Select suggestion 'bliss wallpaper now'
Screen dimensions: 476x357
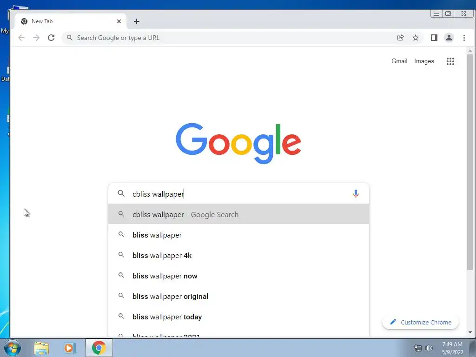click(238, 276)
